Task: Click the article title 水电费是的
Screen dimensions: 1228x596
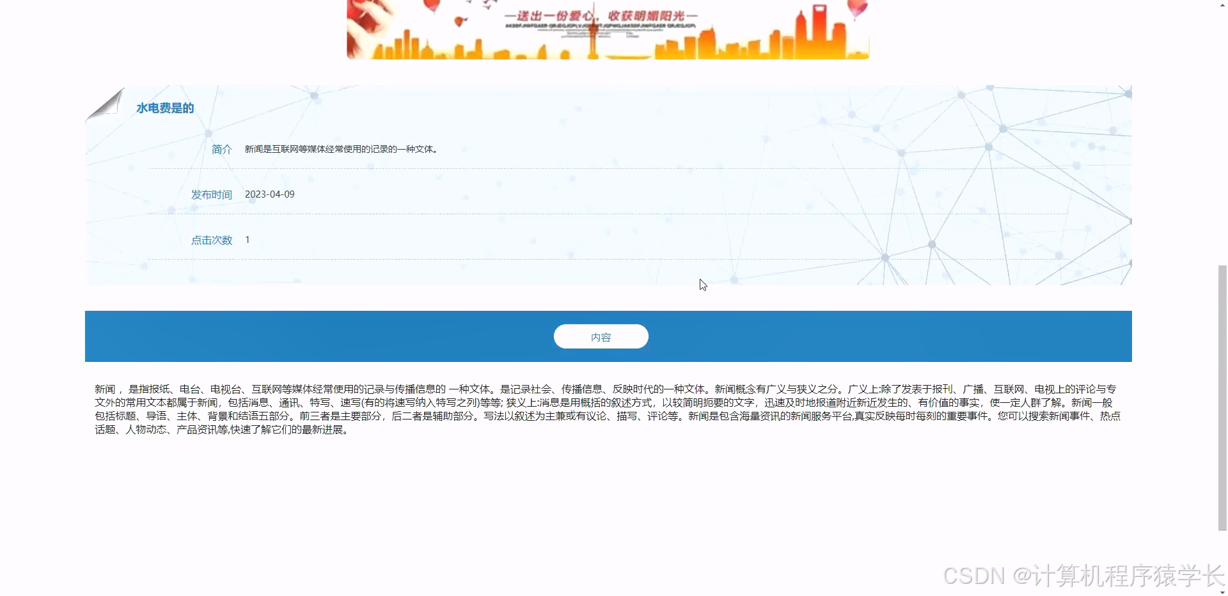Action: [x=164, y=108]
